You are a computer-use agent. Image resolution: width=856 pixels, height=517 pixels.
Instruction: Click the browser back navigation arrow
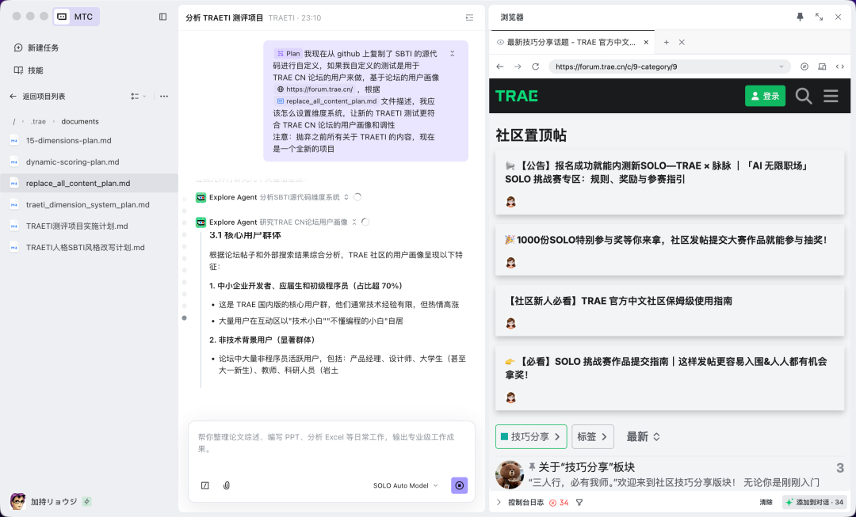[500, 67]
